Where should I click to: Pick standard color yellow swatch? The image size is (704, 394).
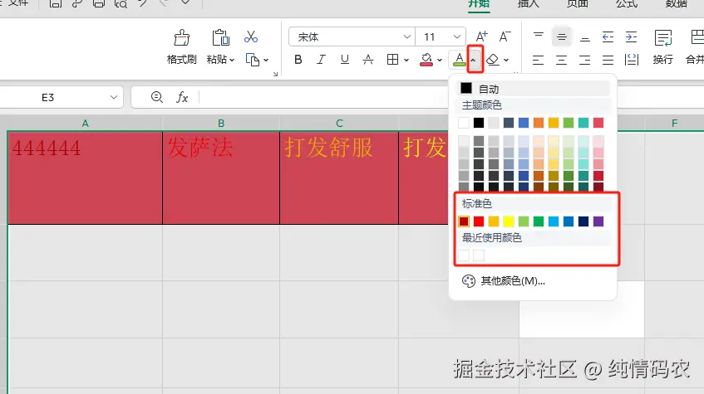[509, 221]
